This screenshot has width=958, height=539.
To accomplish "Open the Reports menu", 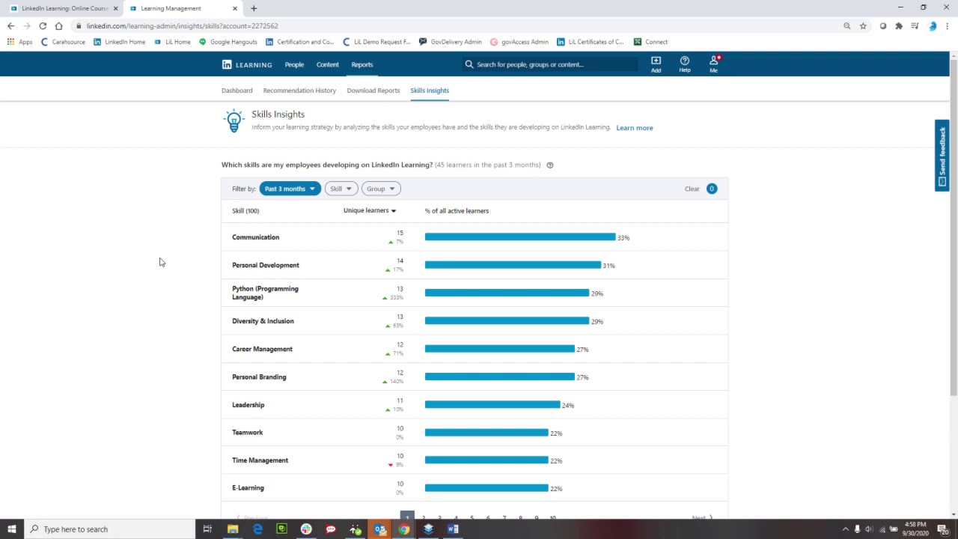I will (362, 64).
